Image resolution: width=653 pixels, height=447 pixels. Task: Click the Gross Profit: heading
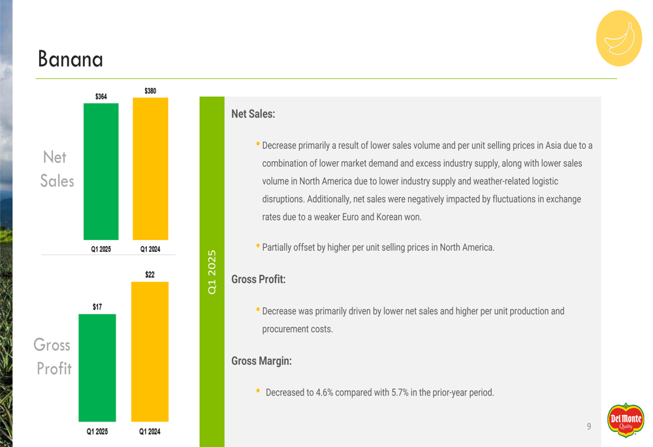(258, 279)
